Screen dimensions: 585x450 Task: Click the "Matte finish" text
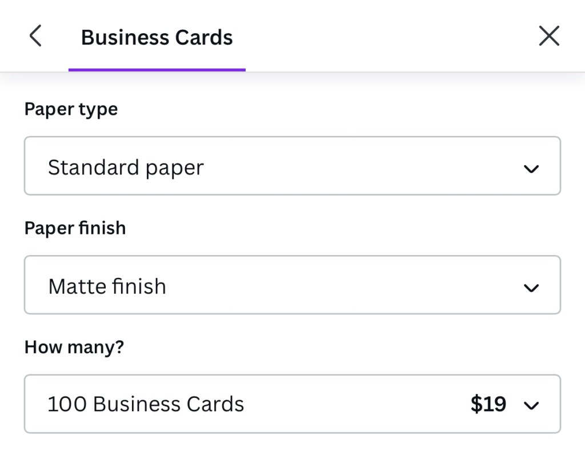point(107,286)
